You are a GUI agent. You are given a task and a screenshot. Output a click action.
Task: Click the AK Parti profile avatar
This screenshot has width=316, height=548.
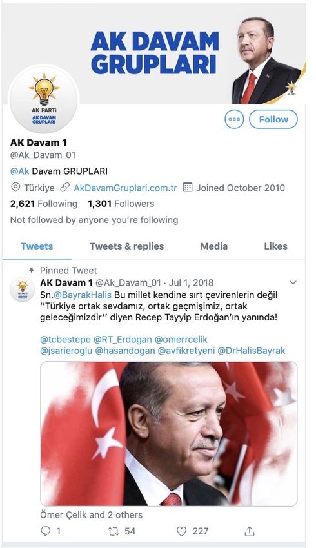[44, 99]
